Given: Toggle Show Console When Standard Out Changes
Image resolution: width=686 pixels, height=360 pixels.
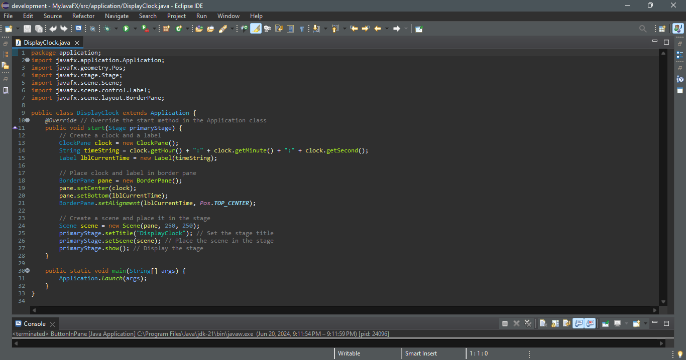Looking at the screenshot, I should click(x=578, y=323).
